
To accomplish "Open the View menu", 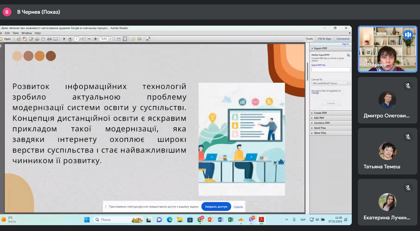I will 15,33.
